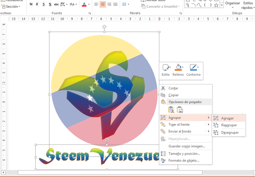The width and height of the screenshot is (255, 177).
Task: Click horizontal scrollbar left arrow
Action: (3, 172)
